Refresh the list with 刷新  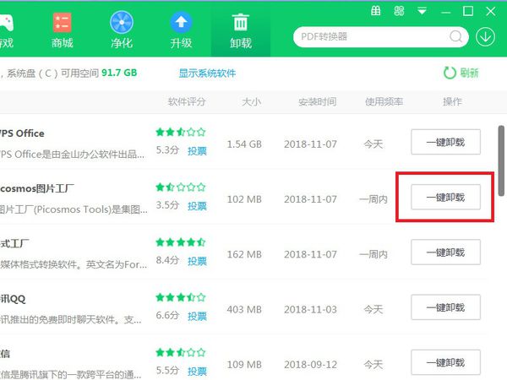point(461,73)
